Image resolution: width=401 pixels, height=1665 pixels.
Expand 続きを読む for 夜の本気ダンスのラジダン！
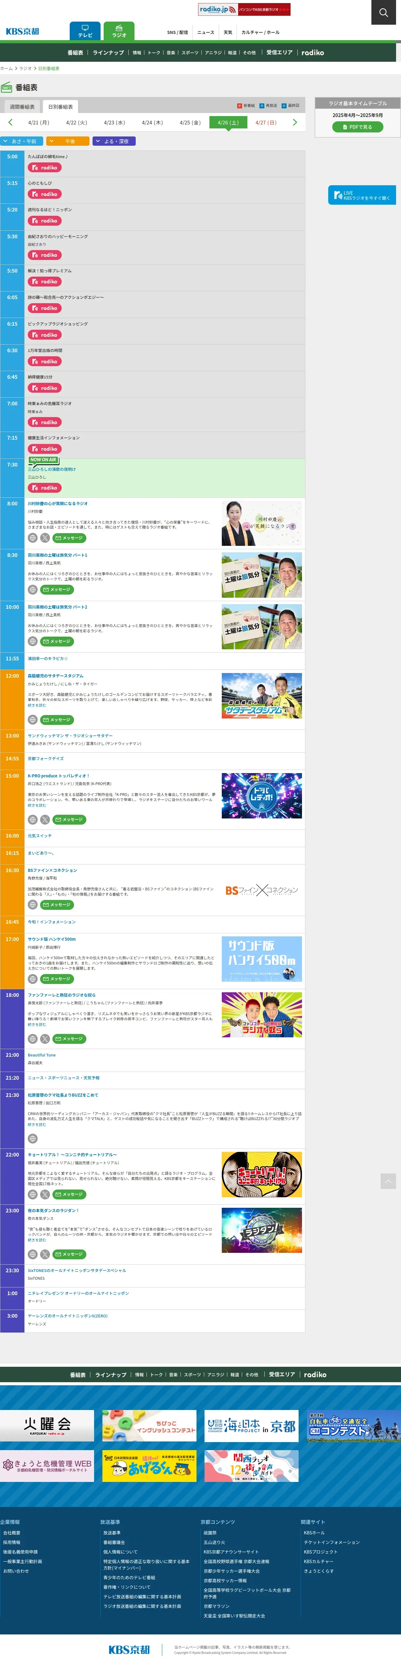click(x=37, y=1240)
